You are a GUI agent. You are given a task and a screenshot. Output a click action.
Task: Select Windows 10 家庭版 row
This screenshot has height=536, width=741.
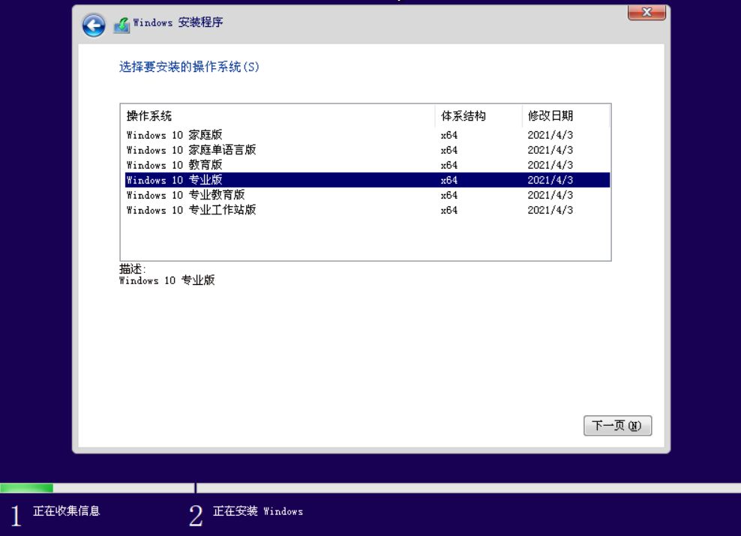pos(367,135)
